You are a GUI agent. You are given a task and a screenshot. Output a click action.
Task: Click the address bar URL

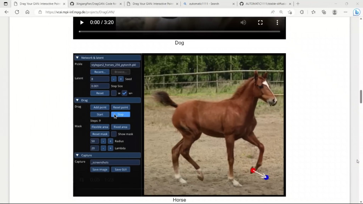point(80,12)
